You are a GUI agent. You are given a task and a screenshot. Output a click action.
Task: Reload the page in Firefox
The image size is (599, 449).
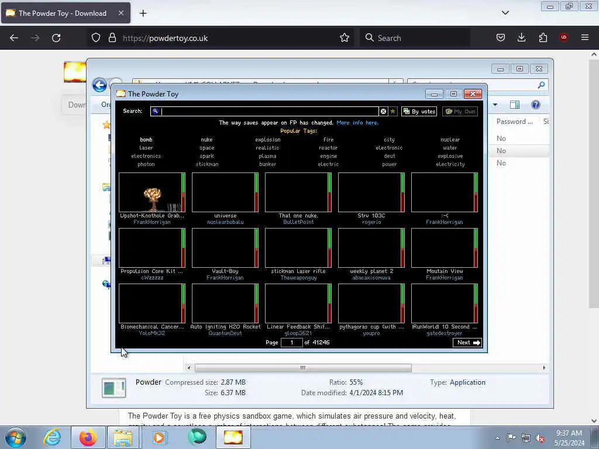[x=56, y=38]
